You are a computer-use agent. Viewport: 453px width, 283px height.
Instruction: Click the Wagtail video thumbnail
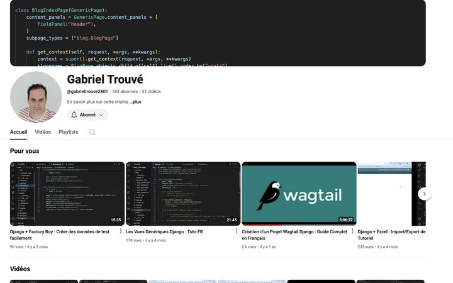click(x=299, y=194)
